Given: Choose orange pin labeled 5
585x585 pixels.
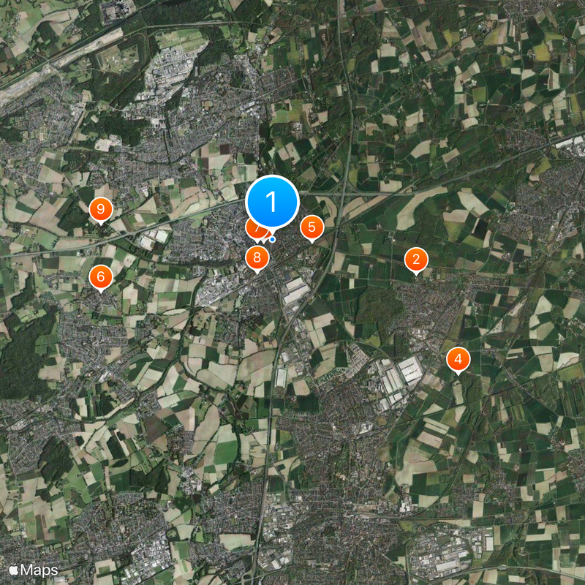Looking at the screenshot, I should tap(312, 227).
